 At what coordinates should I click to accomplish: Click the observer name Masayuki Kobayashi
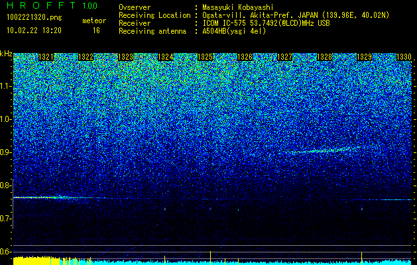[238, 7]
